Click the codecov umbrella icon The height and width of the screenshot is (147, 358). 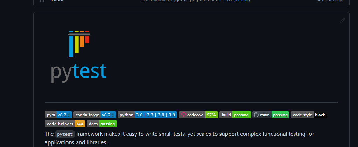pos(183,115)
